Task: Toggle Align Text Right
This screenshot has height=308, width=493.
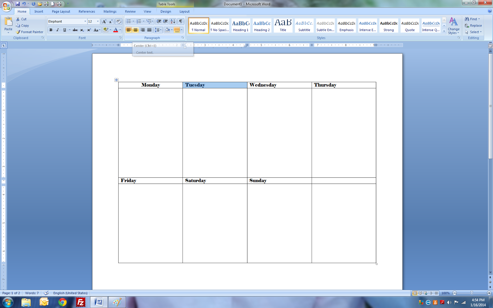Action: 142,30
